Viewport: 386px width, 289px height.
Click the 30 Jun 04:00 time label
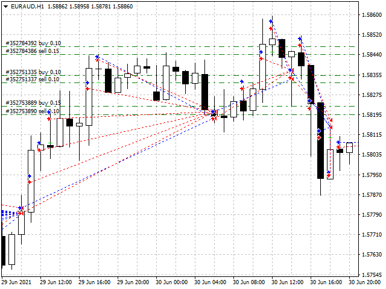(210, 282)
